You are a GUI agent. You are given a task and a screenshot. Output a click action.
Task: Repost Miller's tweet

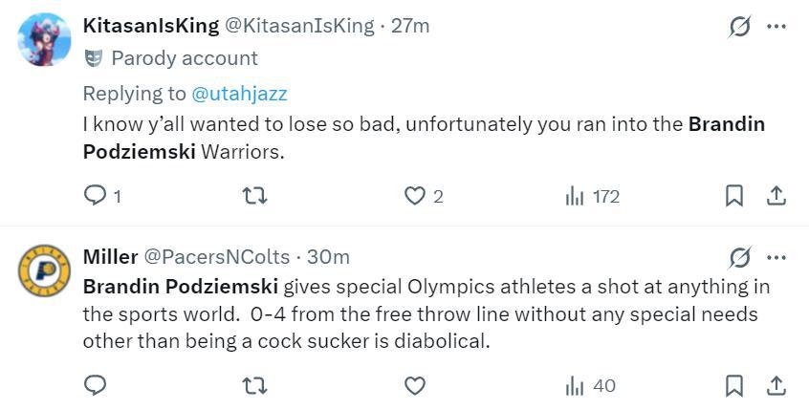255,386
